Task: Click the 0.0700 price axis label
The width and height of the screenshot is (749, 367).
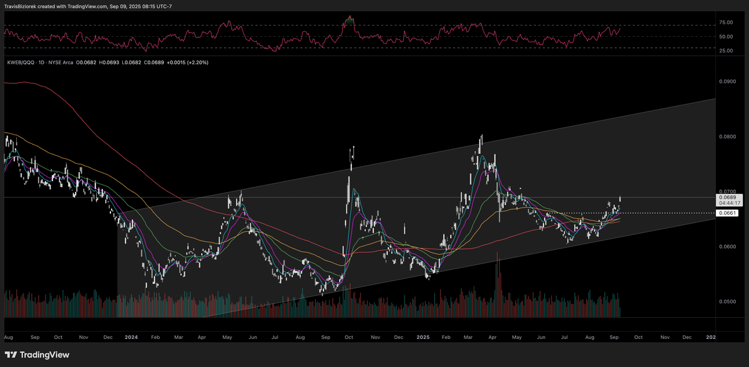Action: pyautogui.click(x=727, y=191)
